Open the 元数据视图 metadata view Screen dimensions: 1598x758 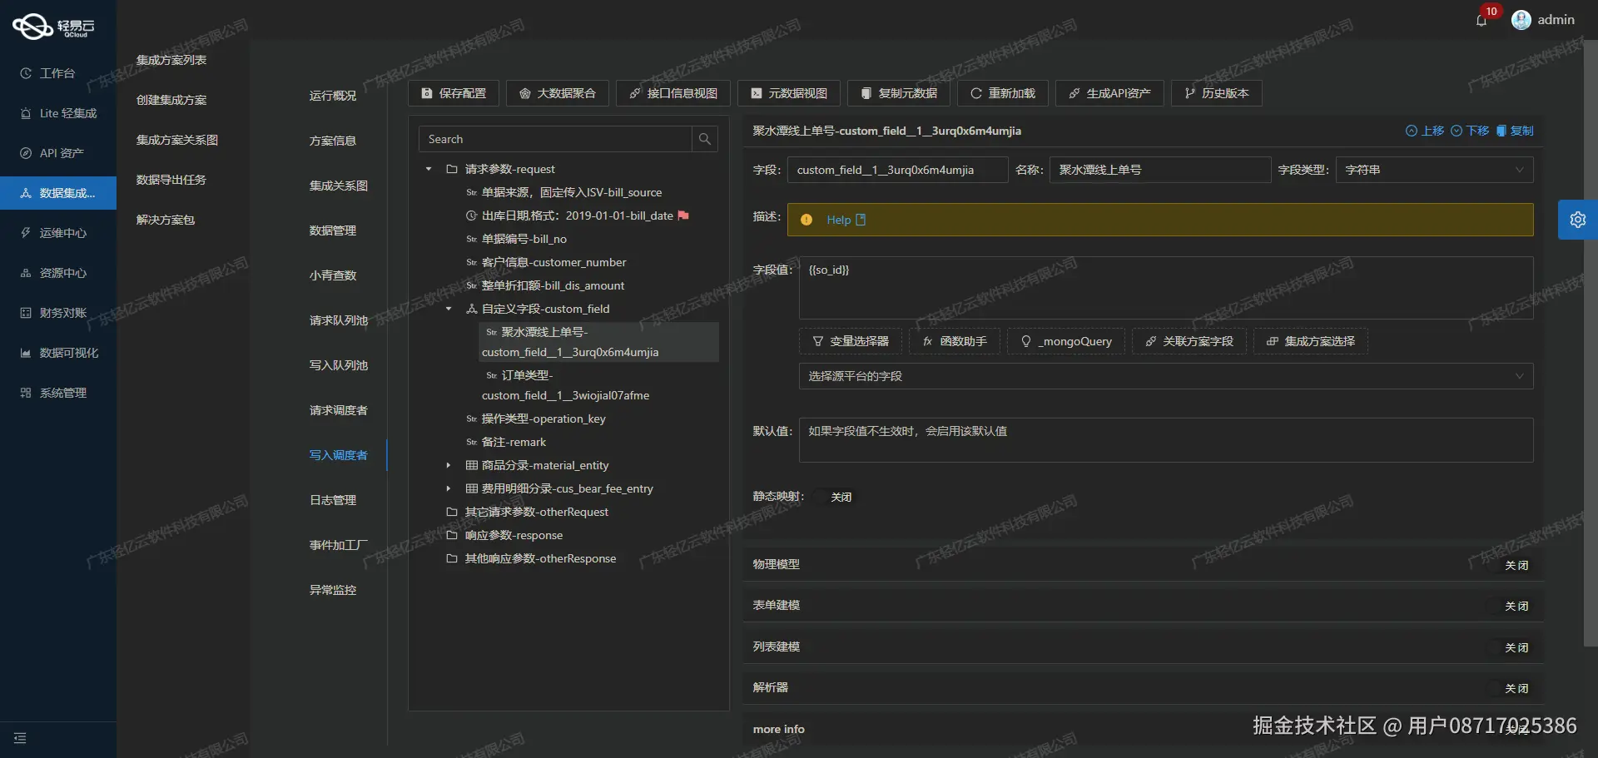pyautogui.click(x=788, y=93)
